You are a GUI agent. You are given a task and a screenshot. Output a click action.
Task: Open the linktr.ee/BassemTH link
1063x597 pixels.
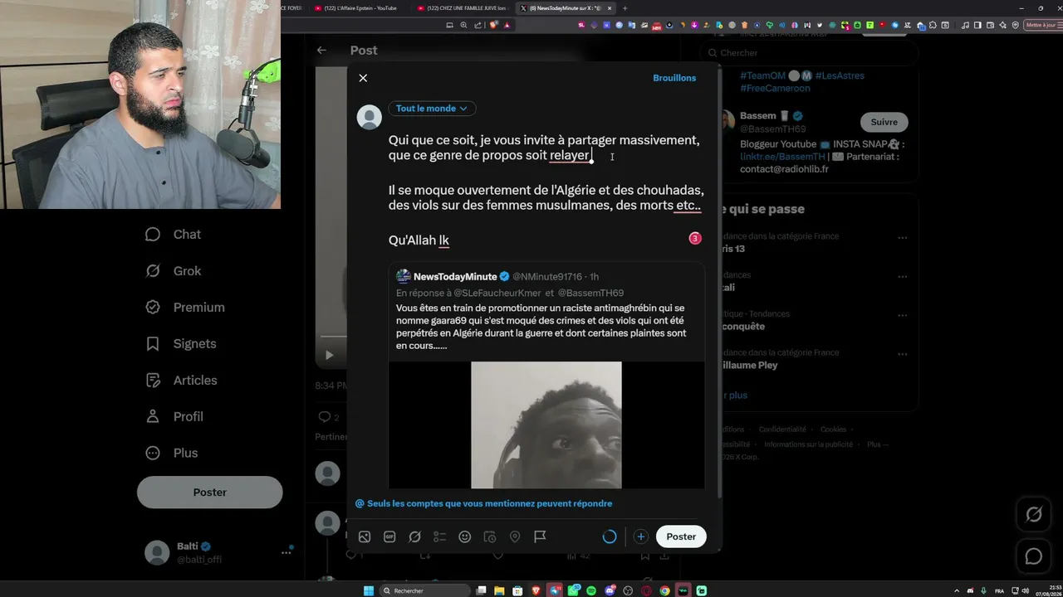pos(782,157)
